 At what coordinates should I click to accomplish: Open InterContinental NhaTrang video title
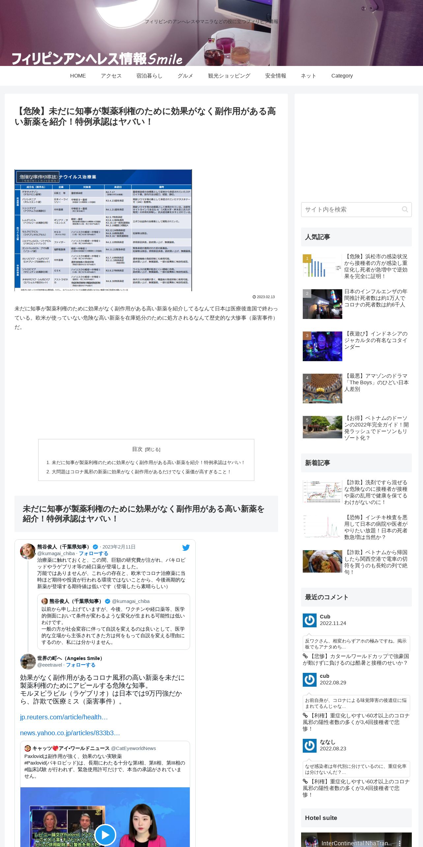(357, 843)
